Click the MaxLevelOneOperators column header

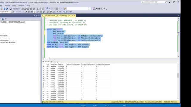pyautogui.click(x=103, y=64)
